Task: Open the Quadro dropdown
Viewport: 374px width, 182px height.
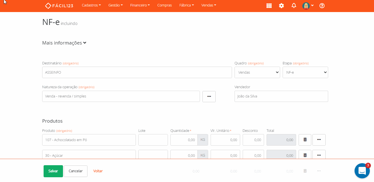Action: [x=257, y=72]
